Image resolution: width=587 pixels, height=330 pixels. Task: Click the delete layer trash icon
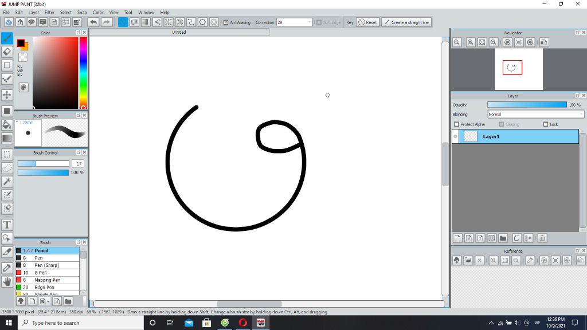[542, 238]
